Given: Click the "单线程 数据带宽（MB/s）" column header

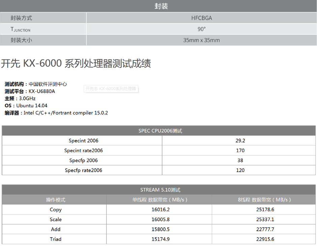Looking at the screenshot, I should 159,200.
